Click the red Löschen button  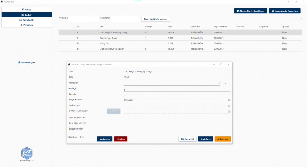[x=121, y=139]
